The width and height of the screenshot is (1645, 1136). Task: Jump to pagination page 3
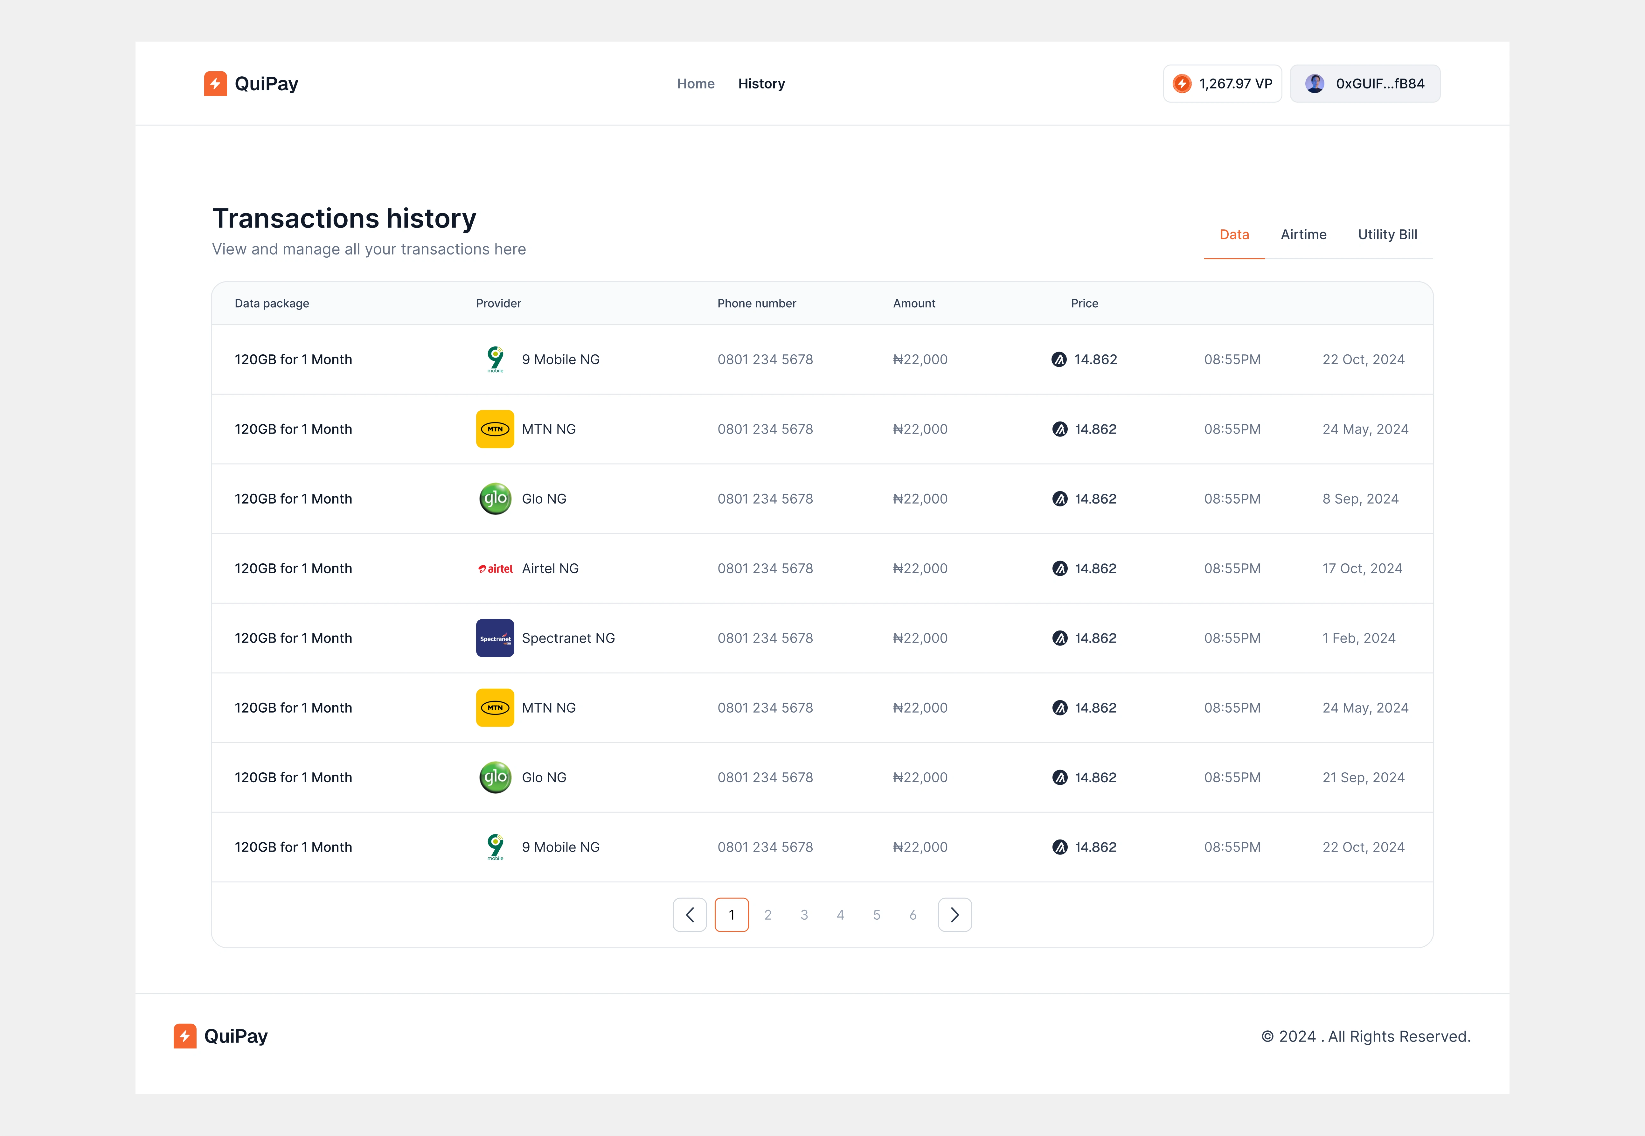tap(804, 915)
